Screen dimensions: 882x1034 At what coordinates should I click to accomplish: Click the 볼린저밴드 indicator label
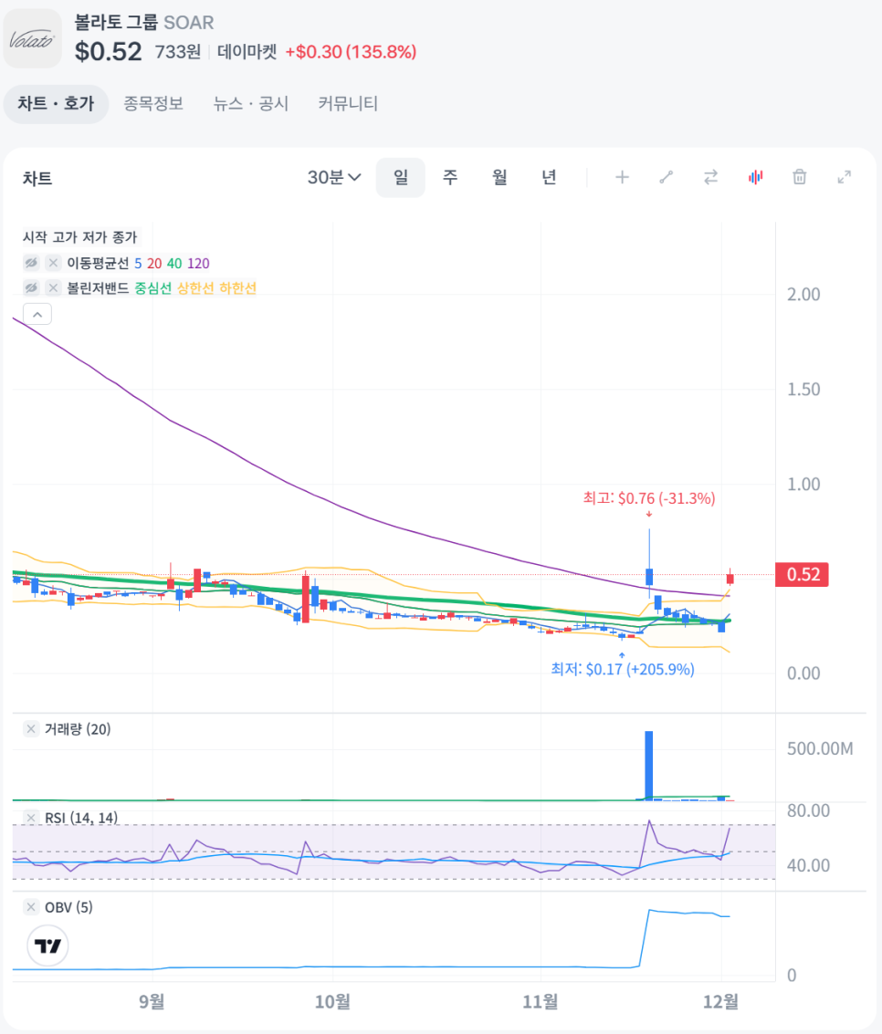tap(98, 288)
